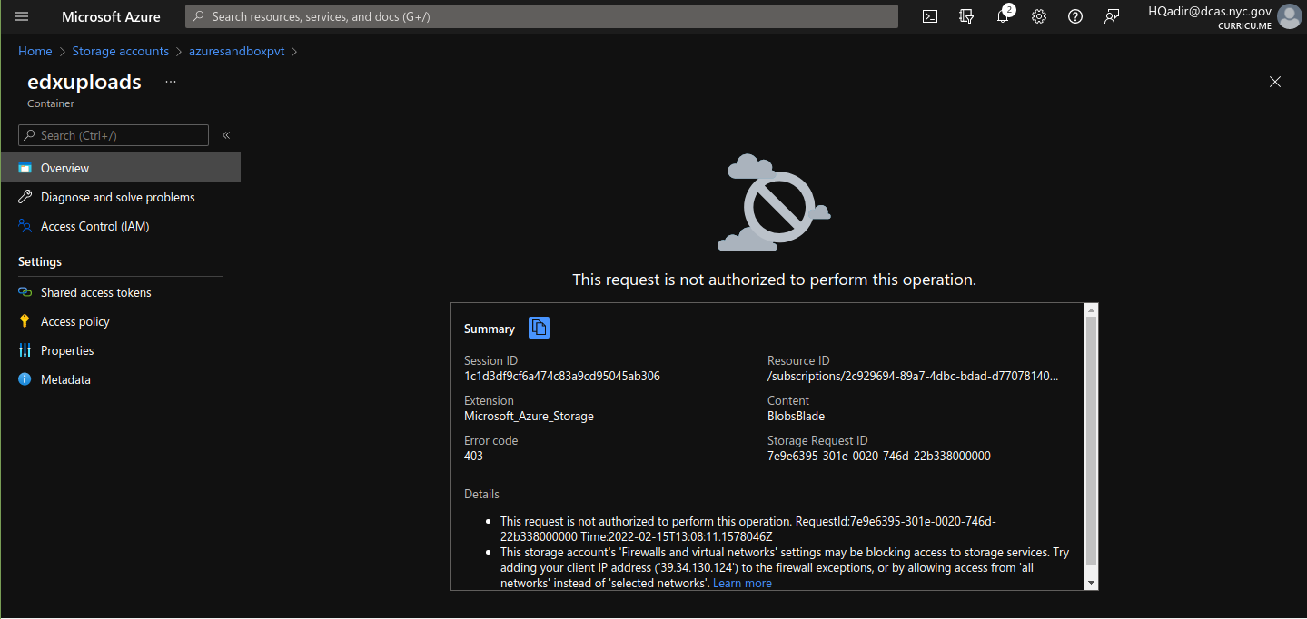Select Overview in the left menu
Screen dimensions: 1307x619
pos(120,168)
